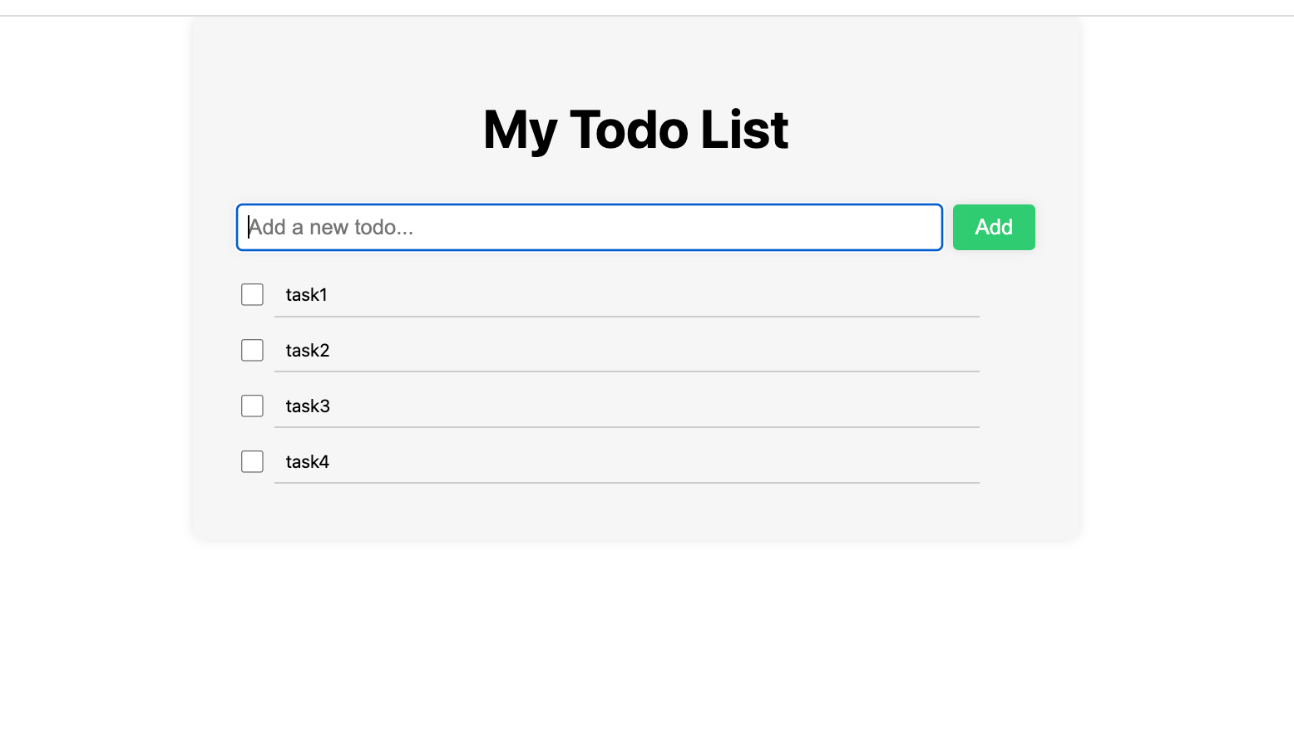This screenshot has width=1294, height=738.
Task: Click the task4 text label
Action: tap(308, 462)
